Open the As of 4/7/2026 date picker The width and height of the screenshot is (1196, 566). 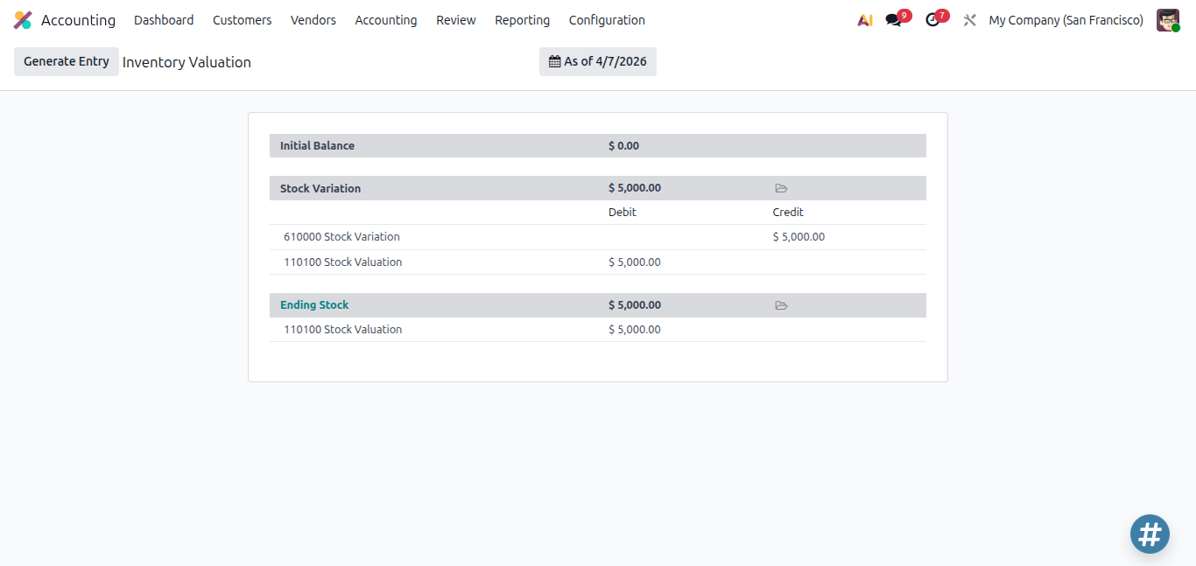pos(598,62)
